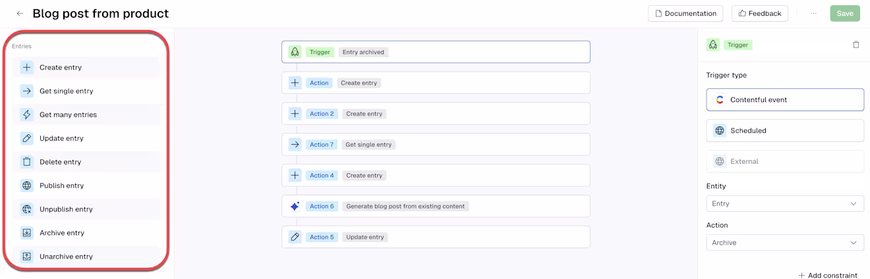Click the arrow icon on the Action 7 step
Screen dimensions: 870x279
point(295,145)
